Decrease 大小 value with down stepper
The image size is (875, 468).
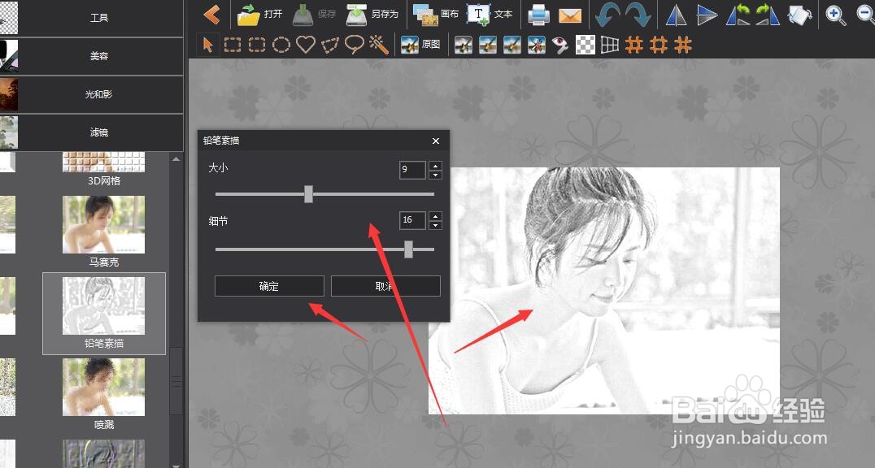tap(435, 175)
